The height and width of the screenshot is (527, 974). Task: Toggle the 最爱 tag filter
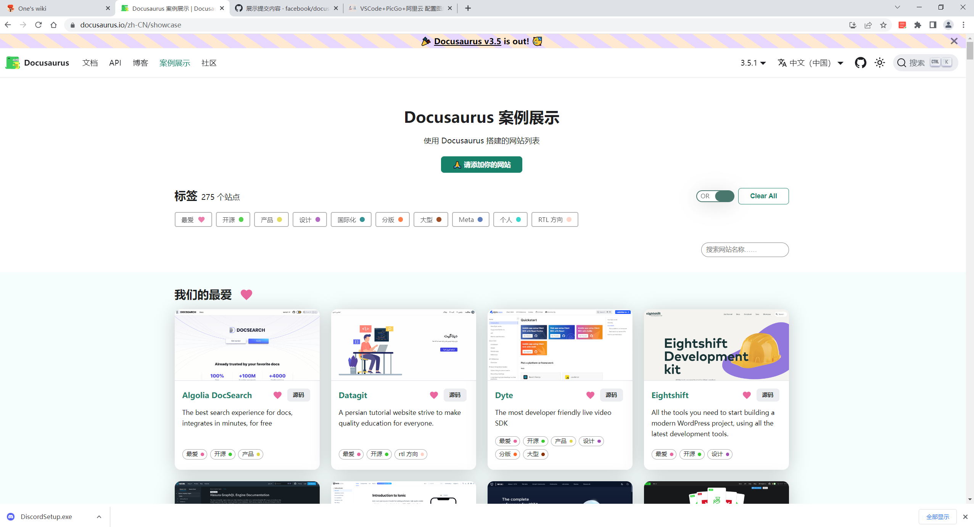(x=193, y=220)
